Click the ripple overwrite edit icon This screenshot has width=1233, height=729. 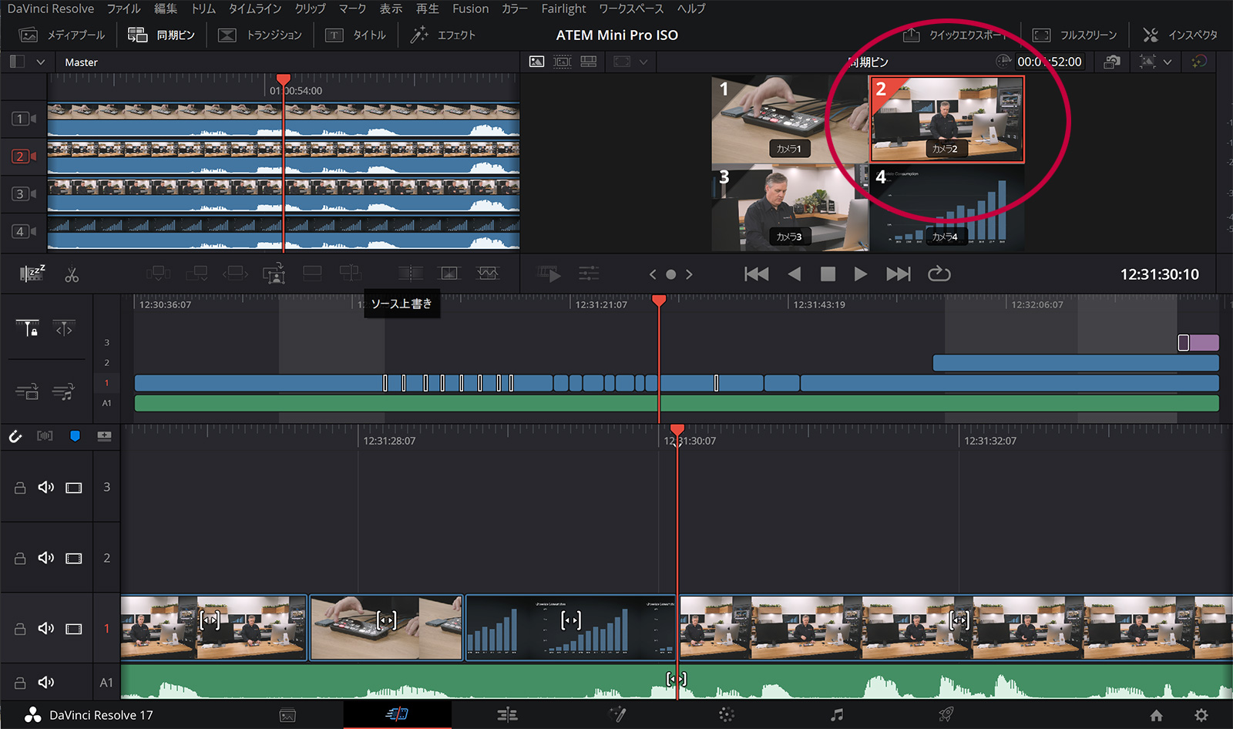click(x=235, y=274)
